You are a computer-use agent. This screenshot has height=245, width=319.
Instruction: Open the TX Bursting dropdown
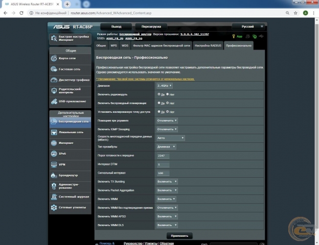click(167, 182)
